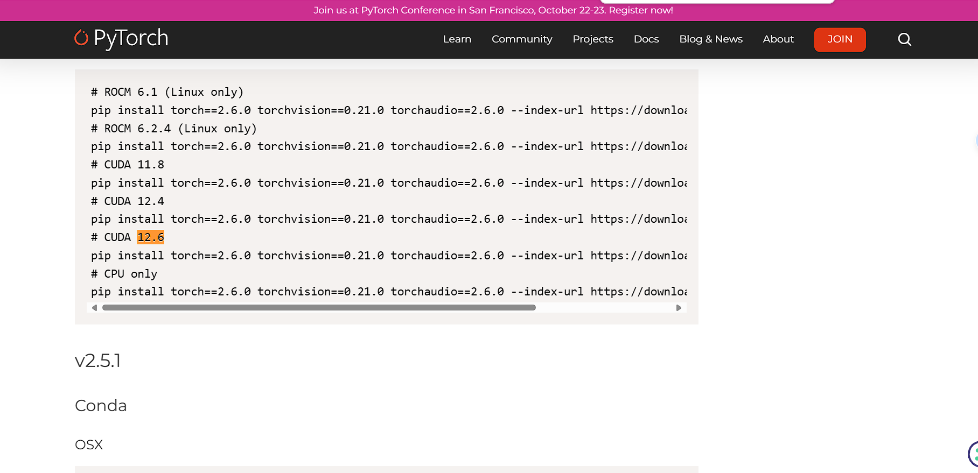978x473 pixels.
Task: Click the pip install line under ROCM 6.1
Action: tap(389, 110)
